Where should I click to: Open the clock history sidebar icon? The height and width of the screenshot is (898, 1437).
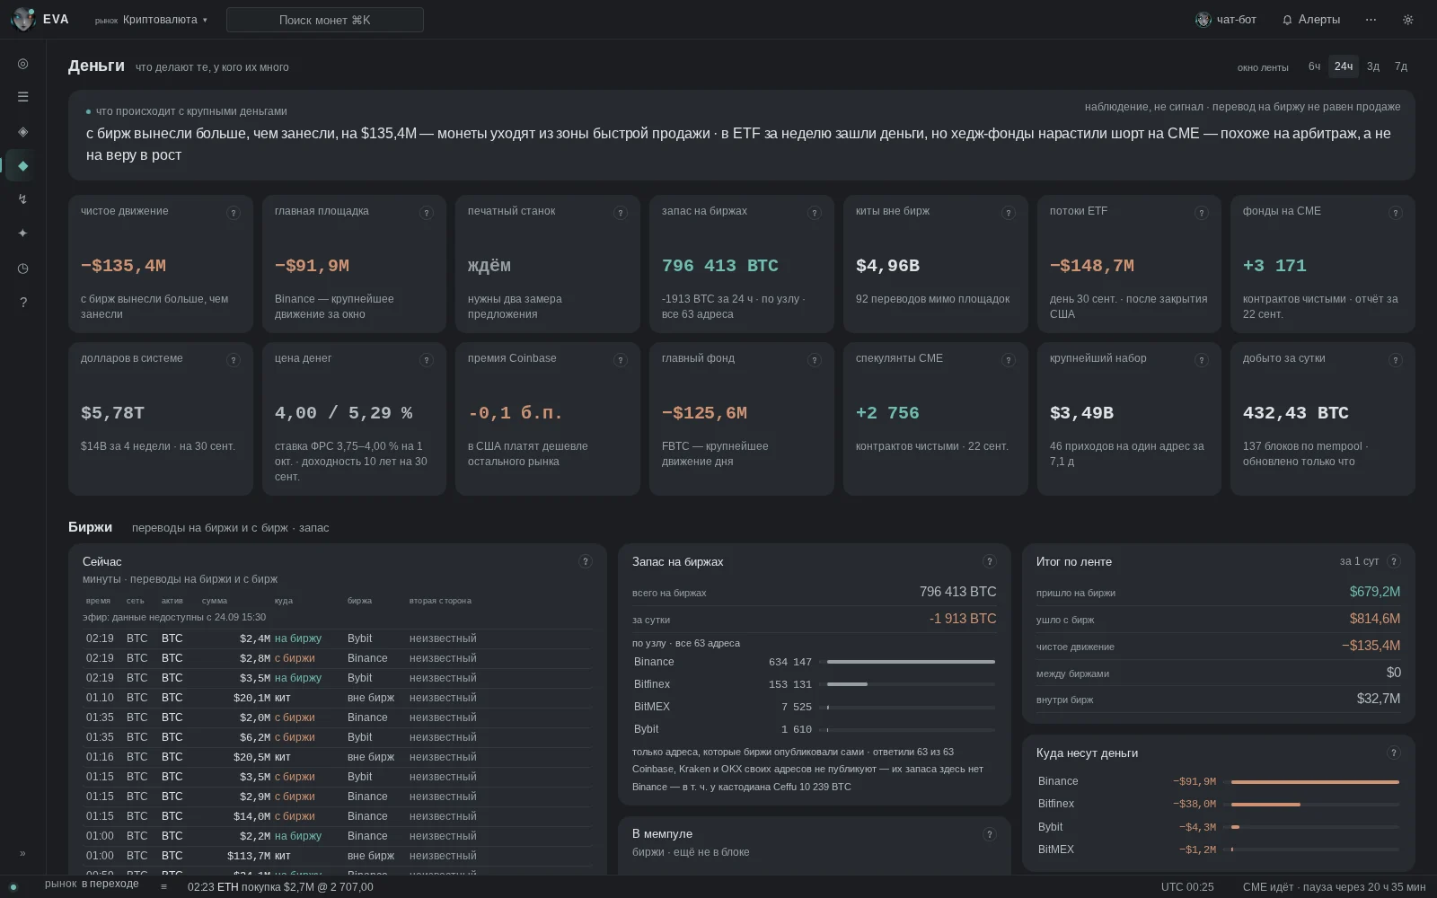pyautogui.click(x=22, y=269)
